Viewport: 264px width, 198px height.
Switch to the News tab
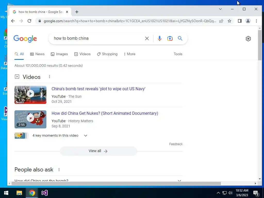pos(37,54)
